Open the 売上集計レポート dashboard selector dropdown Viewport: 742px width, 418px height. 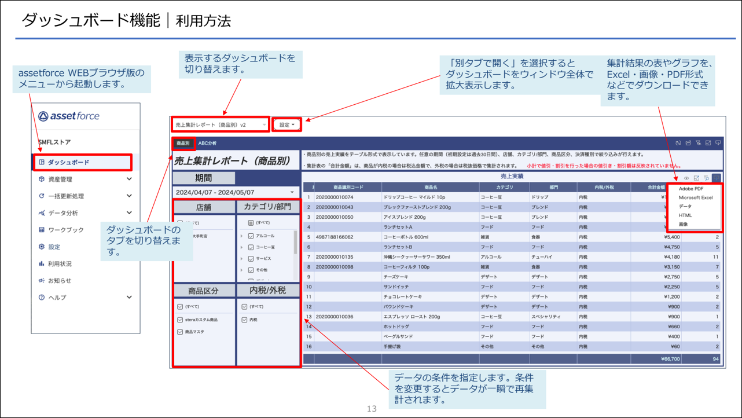[221, 124]
